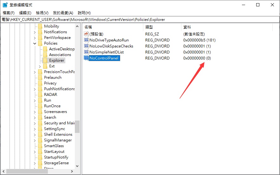Screen dimensions: 280x175
Task: Collapse the Policies tree node
Action: coord(35,43)
